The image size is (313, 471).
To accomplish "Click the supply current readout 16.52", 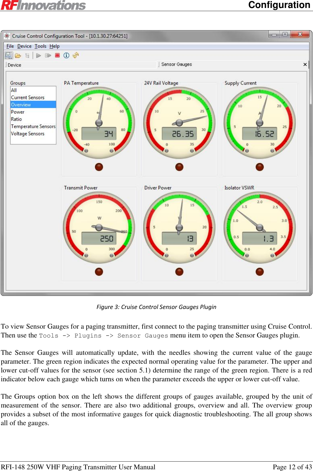I will (260, 134).
